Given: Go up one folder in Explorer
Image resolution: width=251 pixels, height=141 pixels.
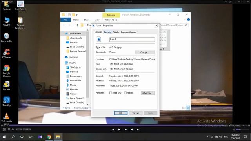Looking at the screenshot, I should (x=78, y=25).
